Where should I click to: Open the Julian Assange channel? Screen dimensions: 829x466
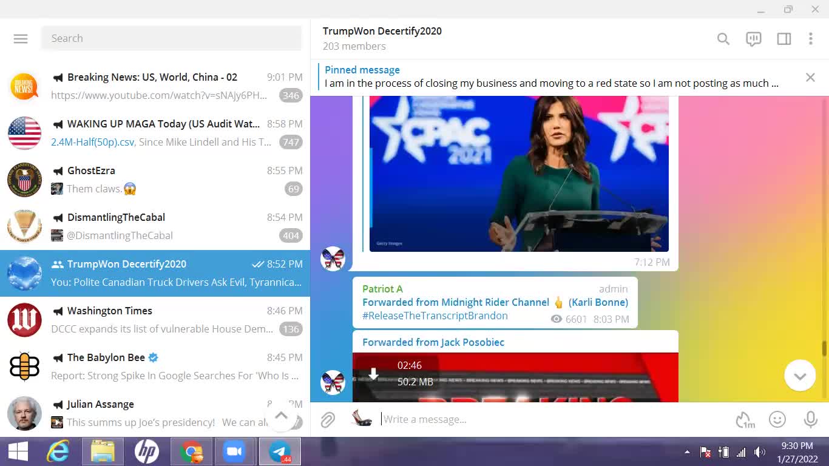pyautogui.click(x=155, y=413)
